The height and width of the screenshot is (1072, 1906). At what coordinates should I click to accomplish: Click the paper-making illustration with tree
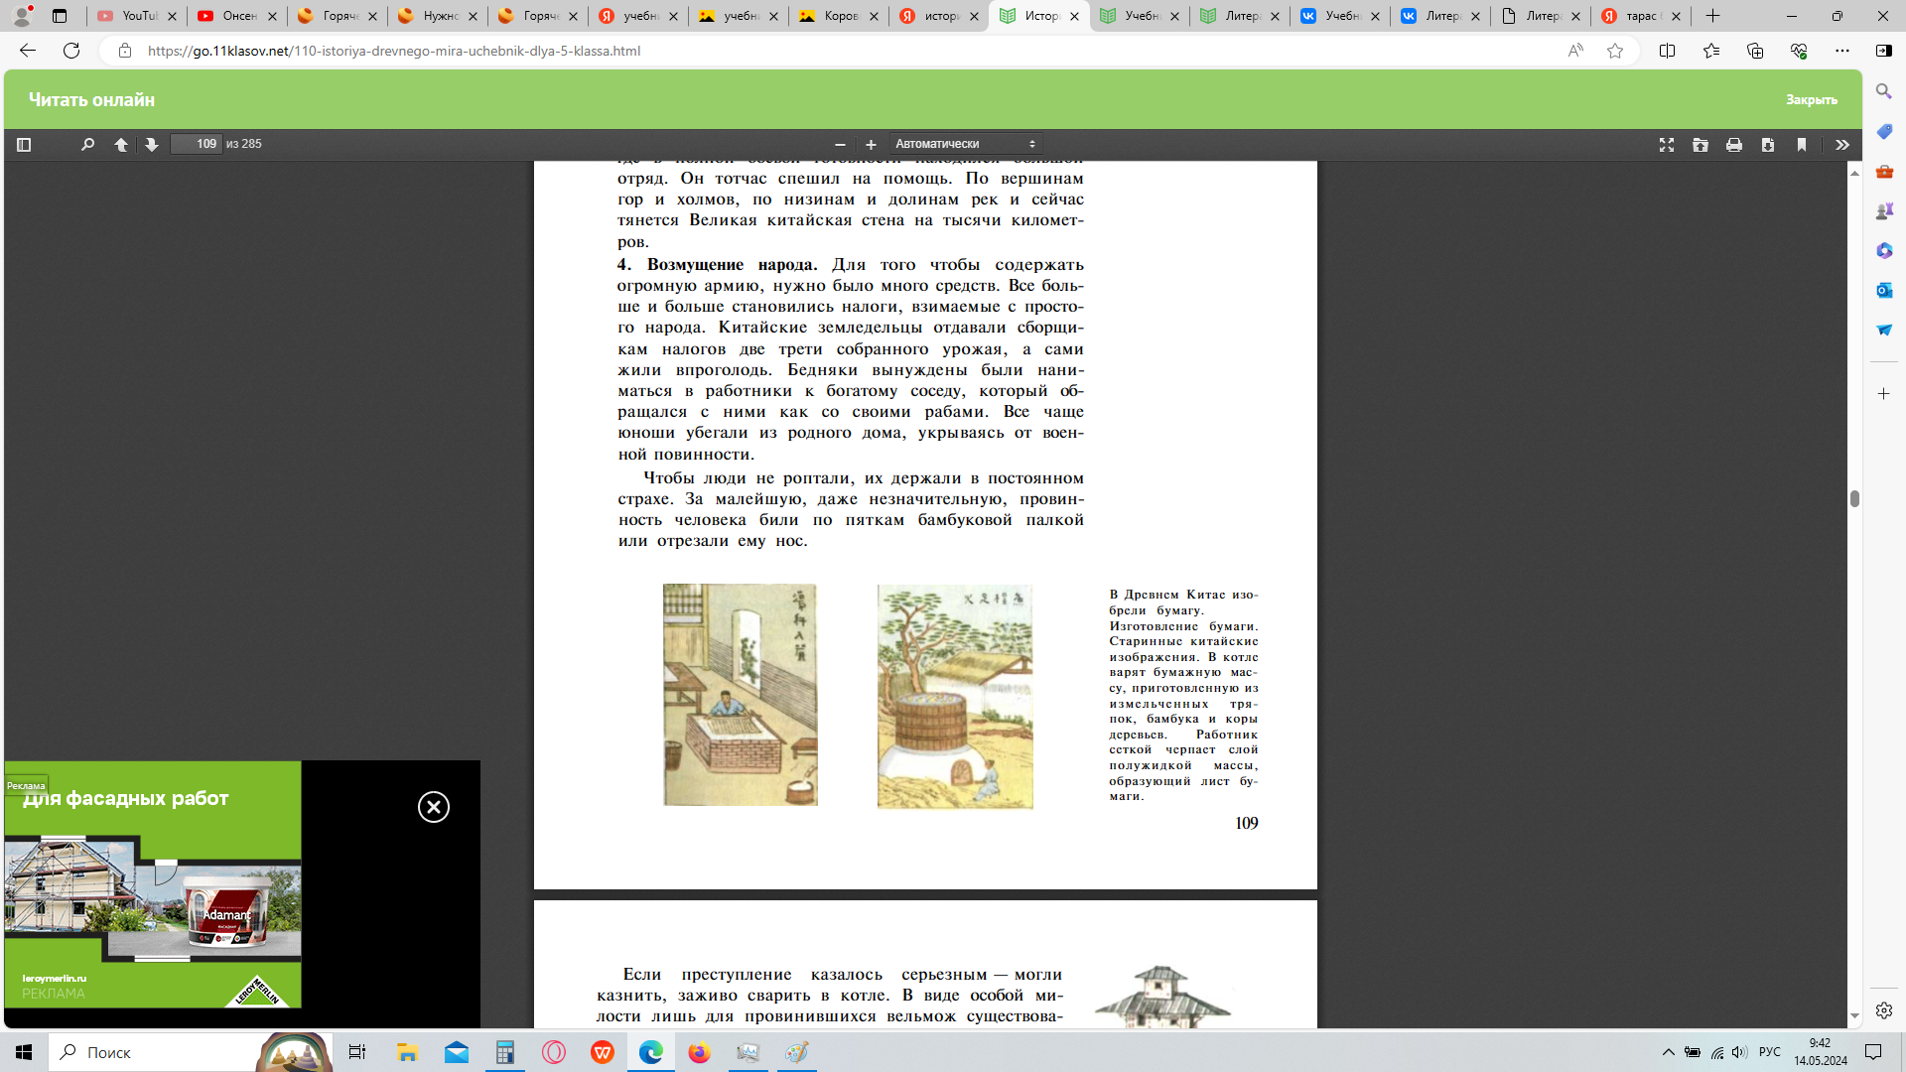955,696
